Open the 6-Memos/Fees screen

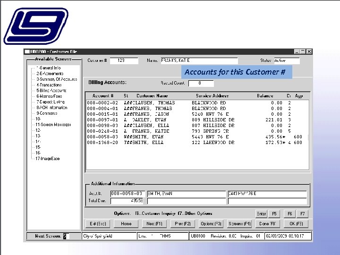(49, 96)
